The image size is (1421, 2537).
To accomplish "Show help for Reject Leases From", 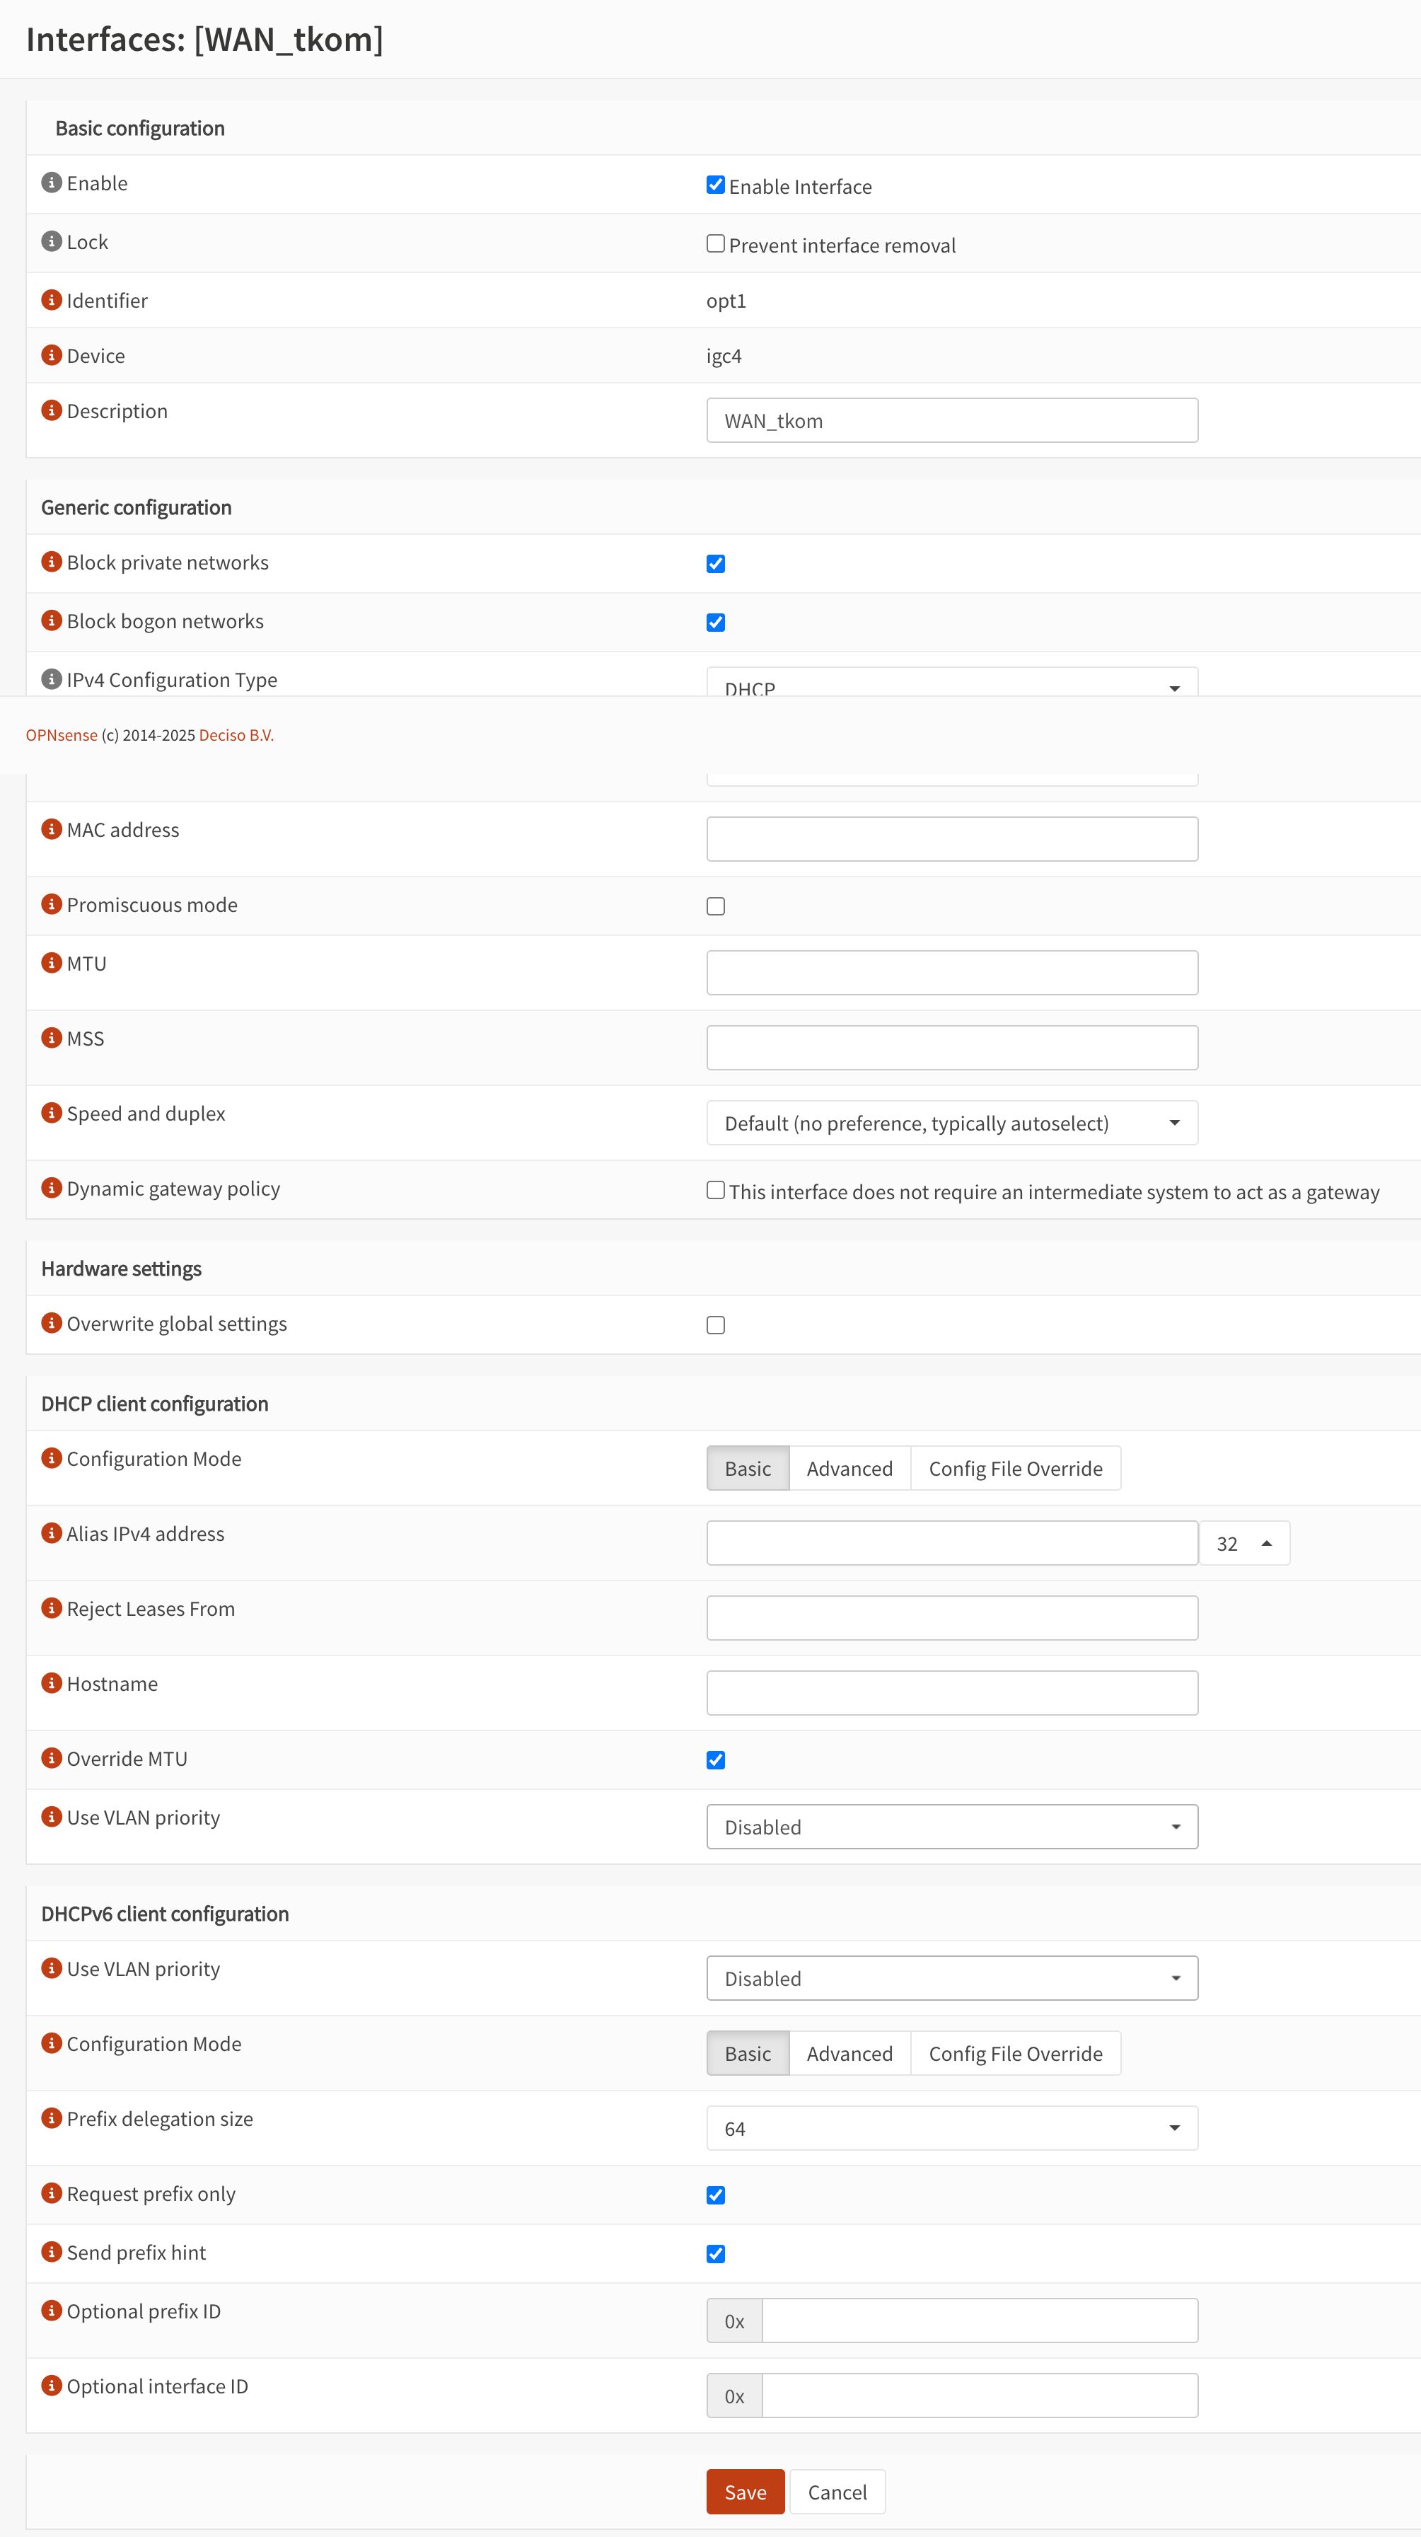I will pos(51,1608).
